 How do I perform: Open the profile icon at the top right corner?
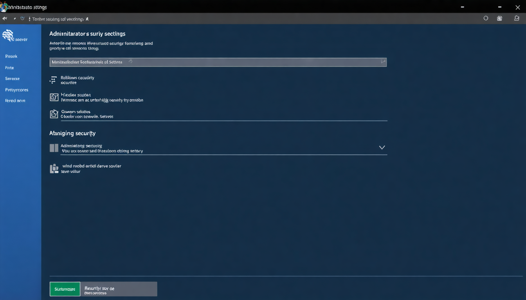click(517, 18)
